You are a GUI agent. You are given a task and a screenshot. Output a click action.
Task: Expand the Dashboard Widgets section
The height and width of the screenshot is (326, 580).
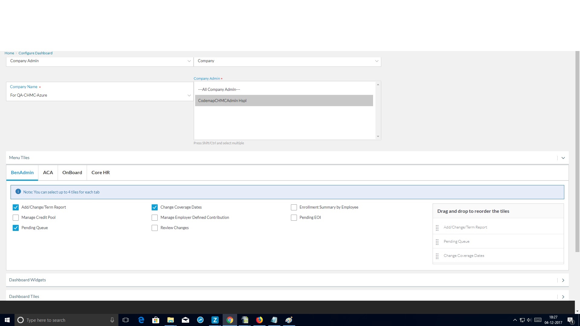(x=563, y=280)
